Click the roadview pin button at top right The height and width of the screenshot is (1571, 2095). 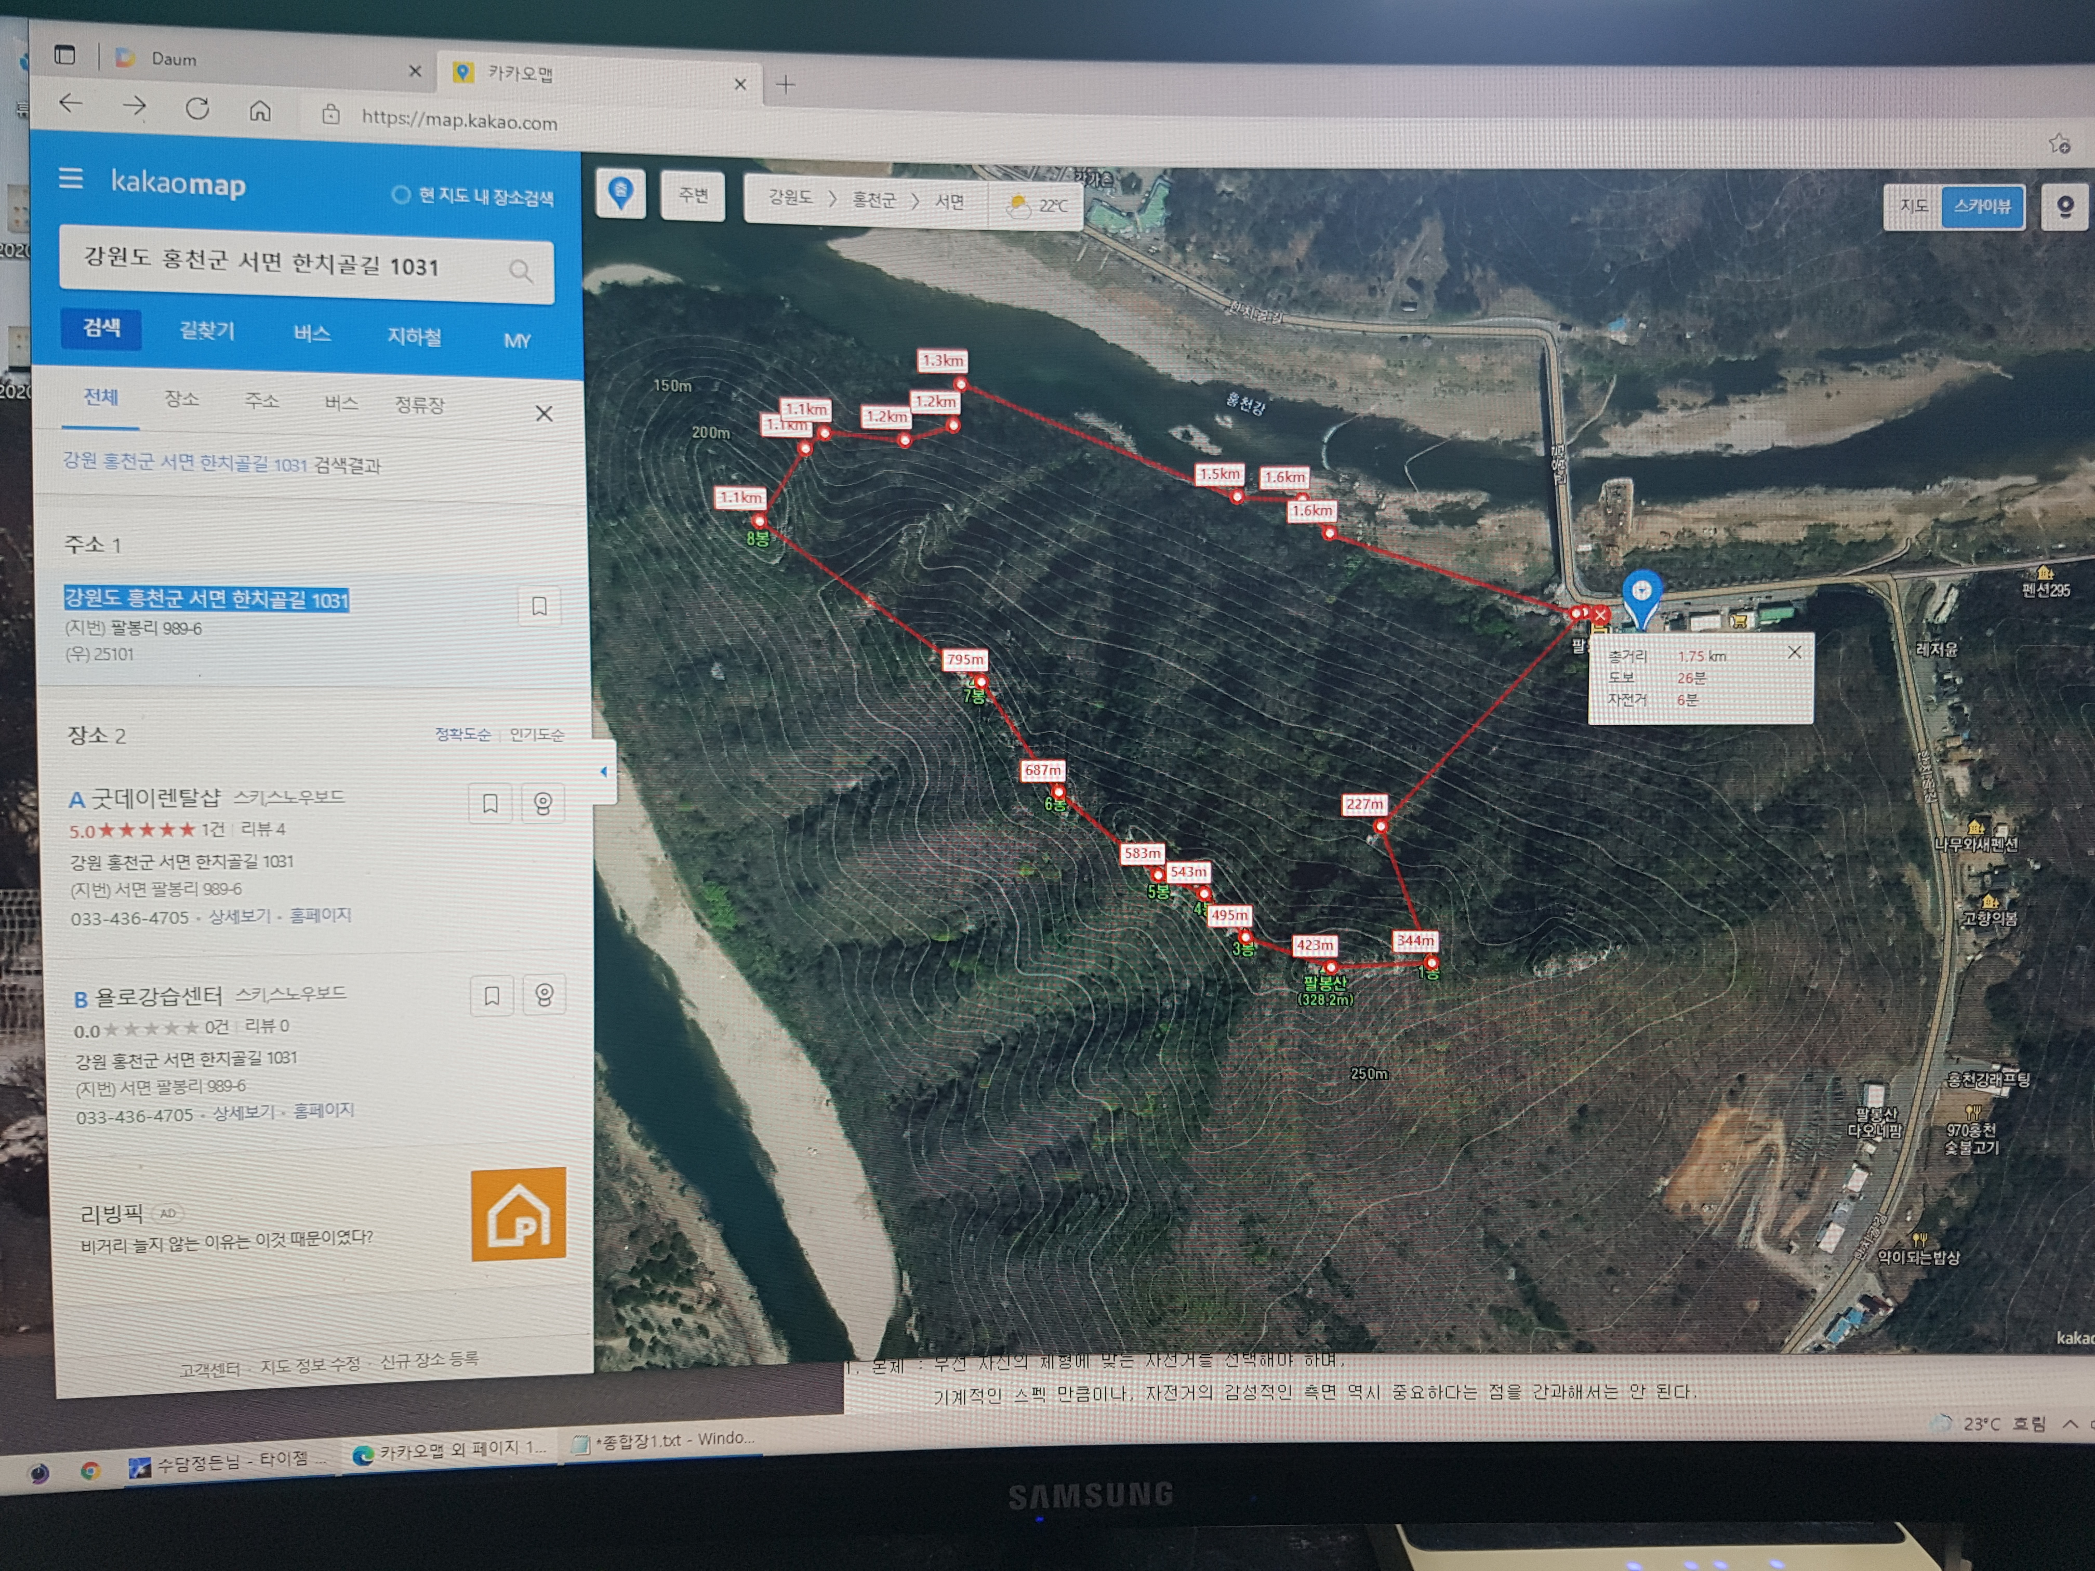click(x=2065, y=206)
